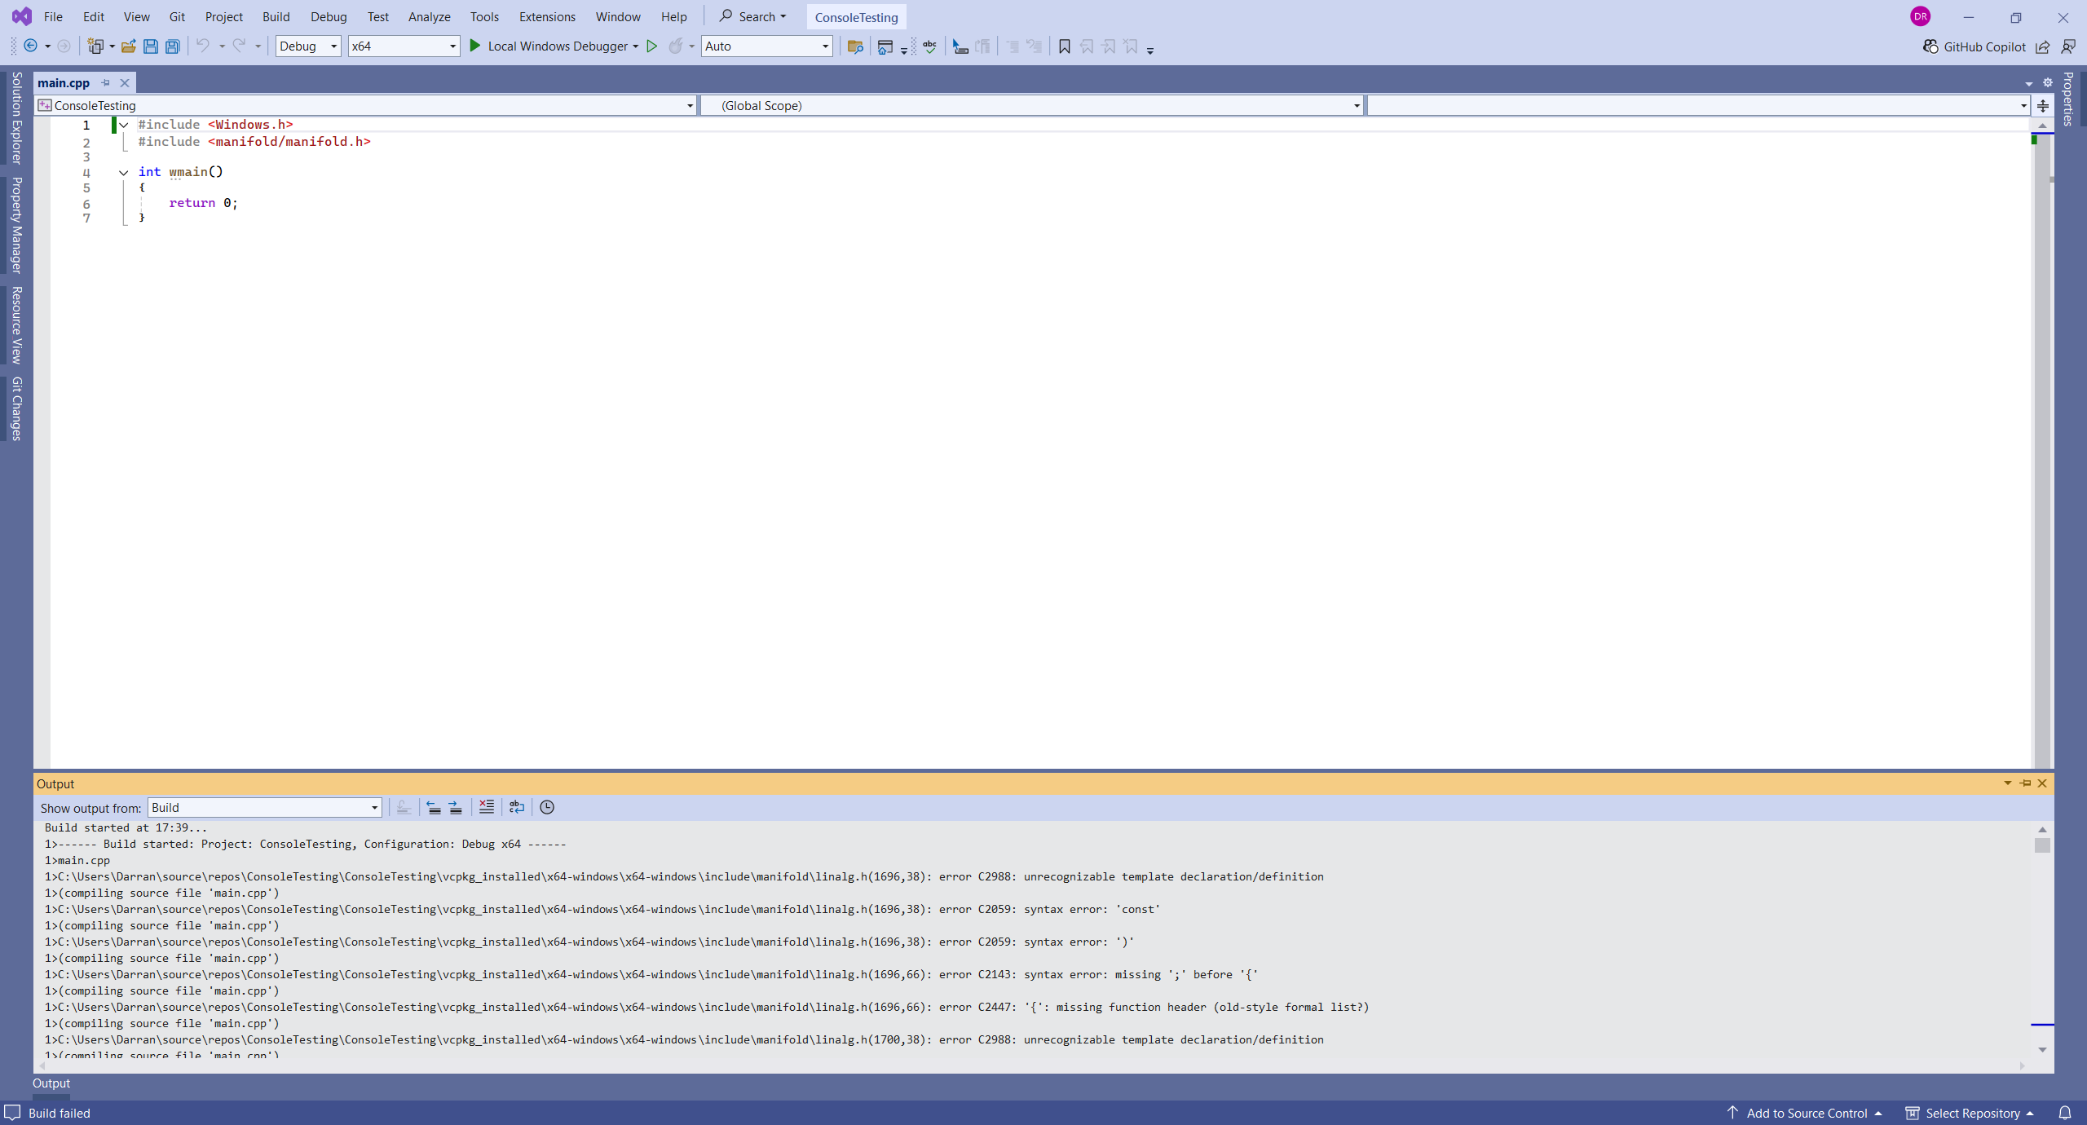Toggle pin on main.cpp tab
The height and width of the screenshot is (1125, 2087).
pos(106,83)
